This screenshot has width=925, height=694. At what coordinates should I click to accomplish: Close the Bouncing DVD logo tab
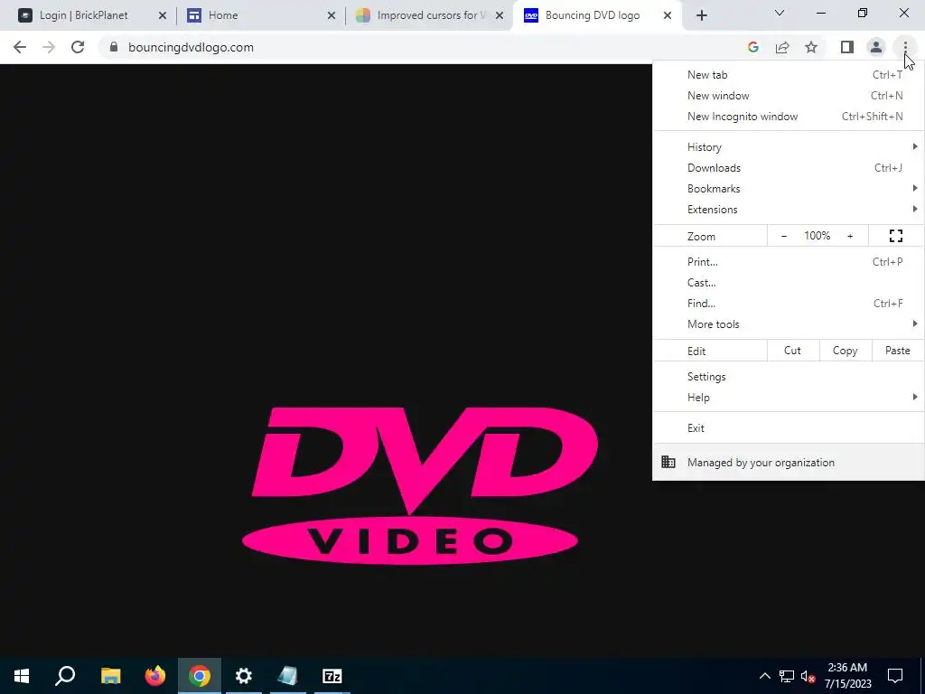(668, 15)
